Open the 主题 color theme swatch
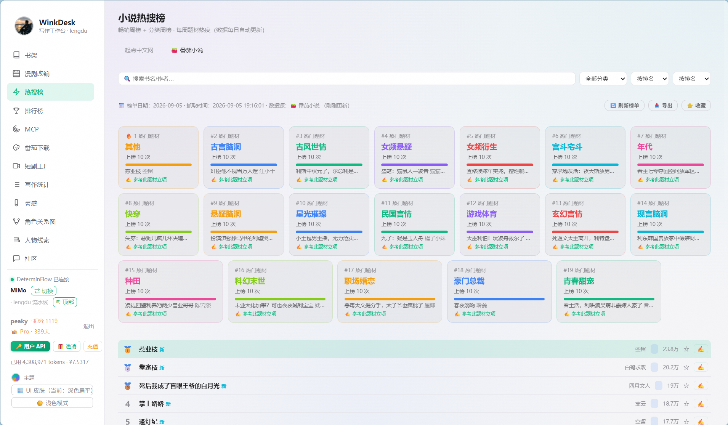Screen dimensions: 728x425 [x=16, y=378]
